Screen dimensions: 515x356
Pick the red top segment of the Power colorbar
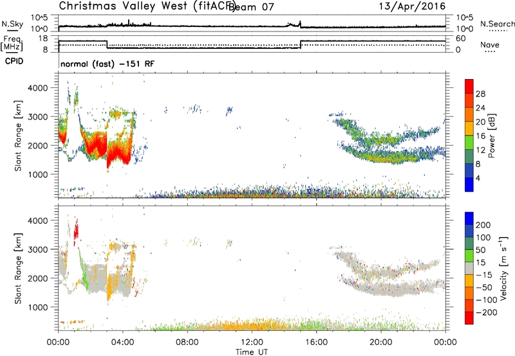tap(469, 87)
